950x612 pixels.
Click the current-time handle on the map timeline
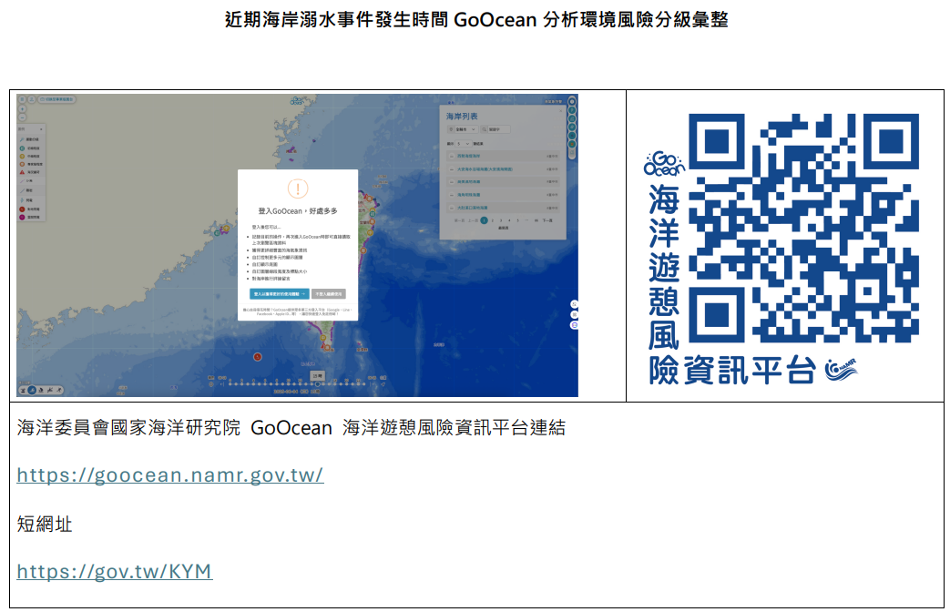[x=318, y=383]
